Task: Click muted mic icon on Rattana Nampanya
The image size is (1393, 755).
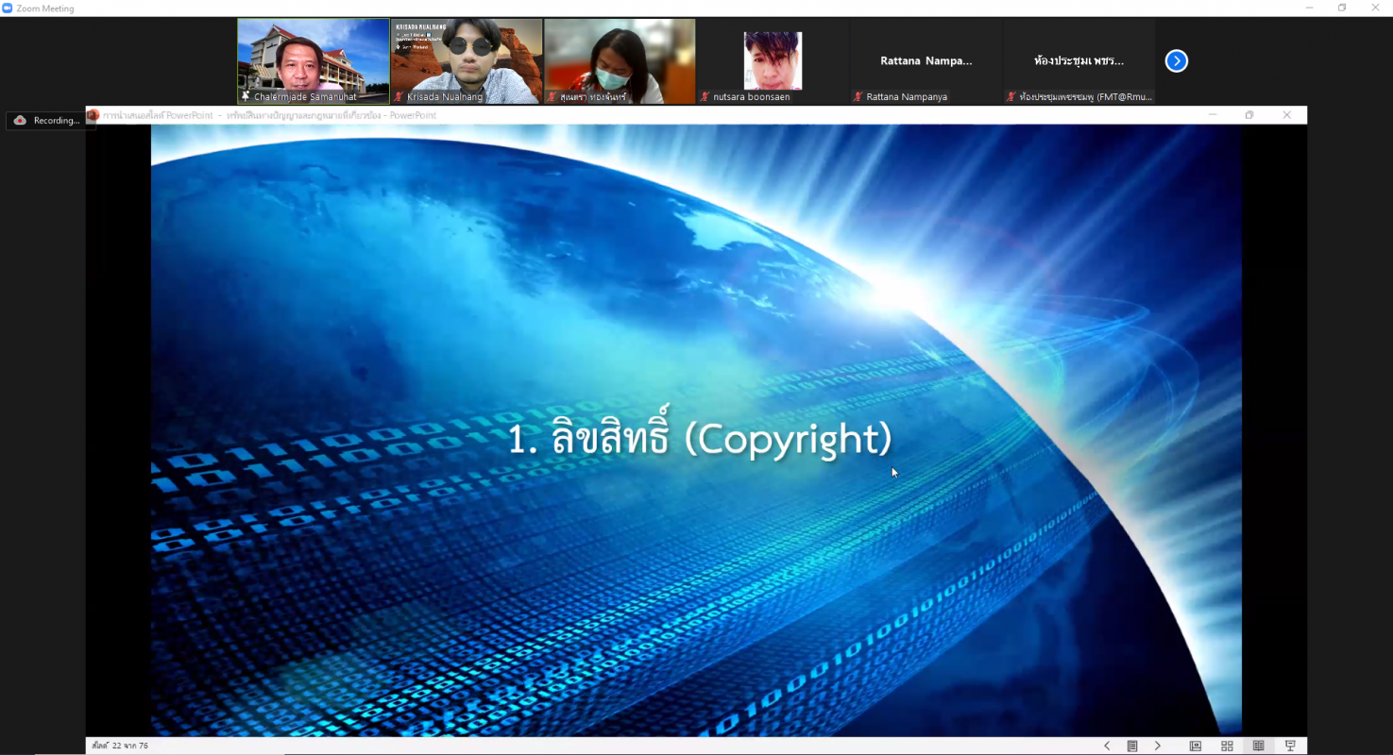Action: 858,97
